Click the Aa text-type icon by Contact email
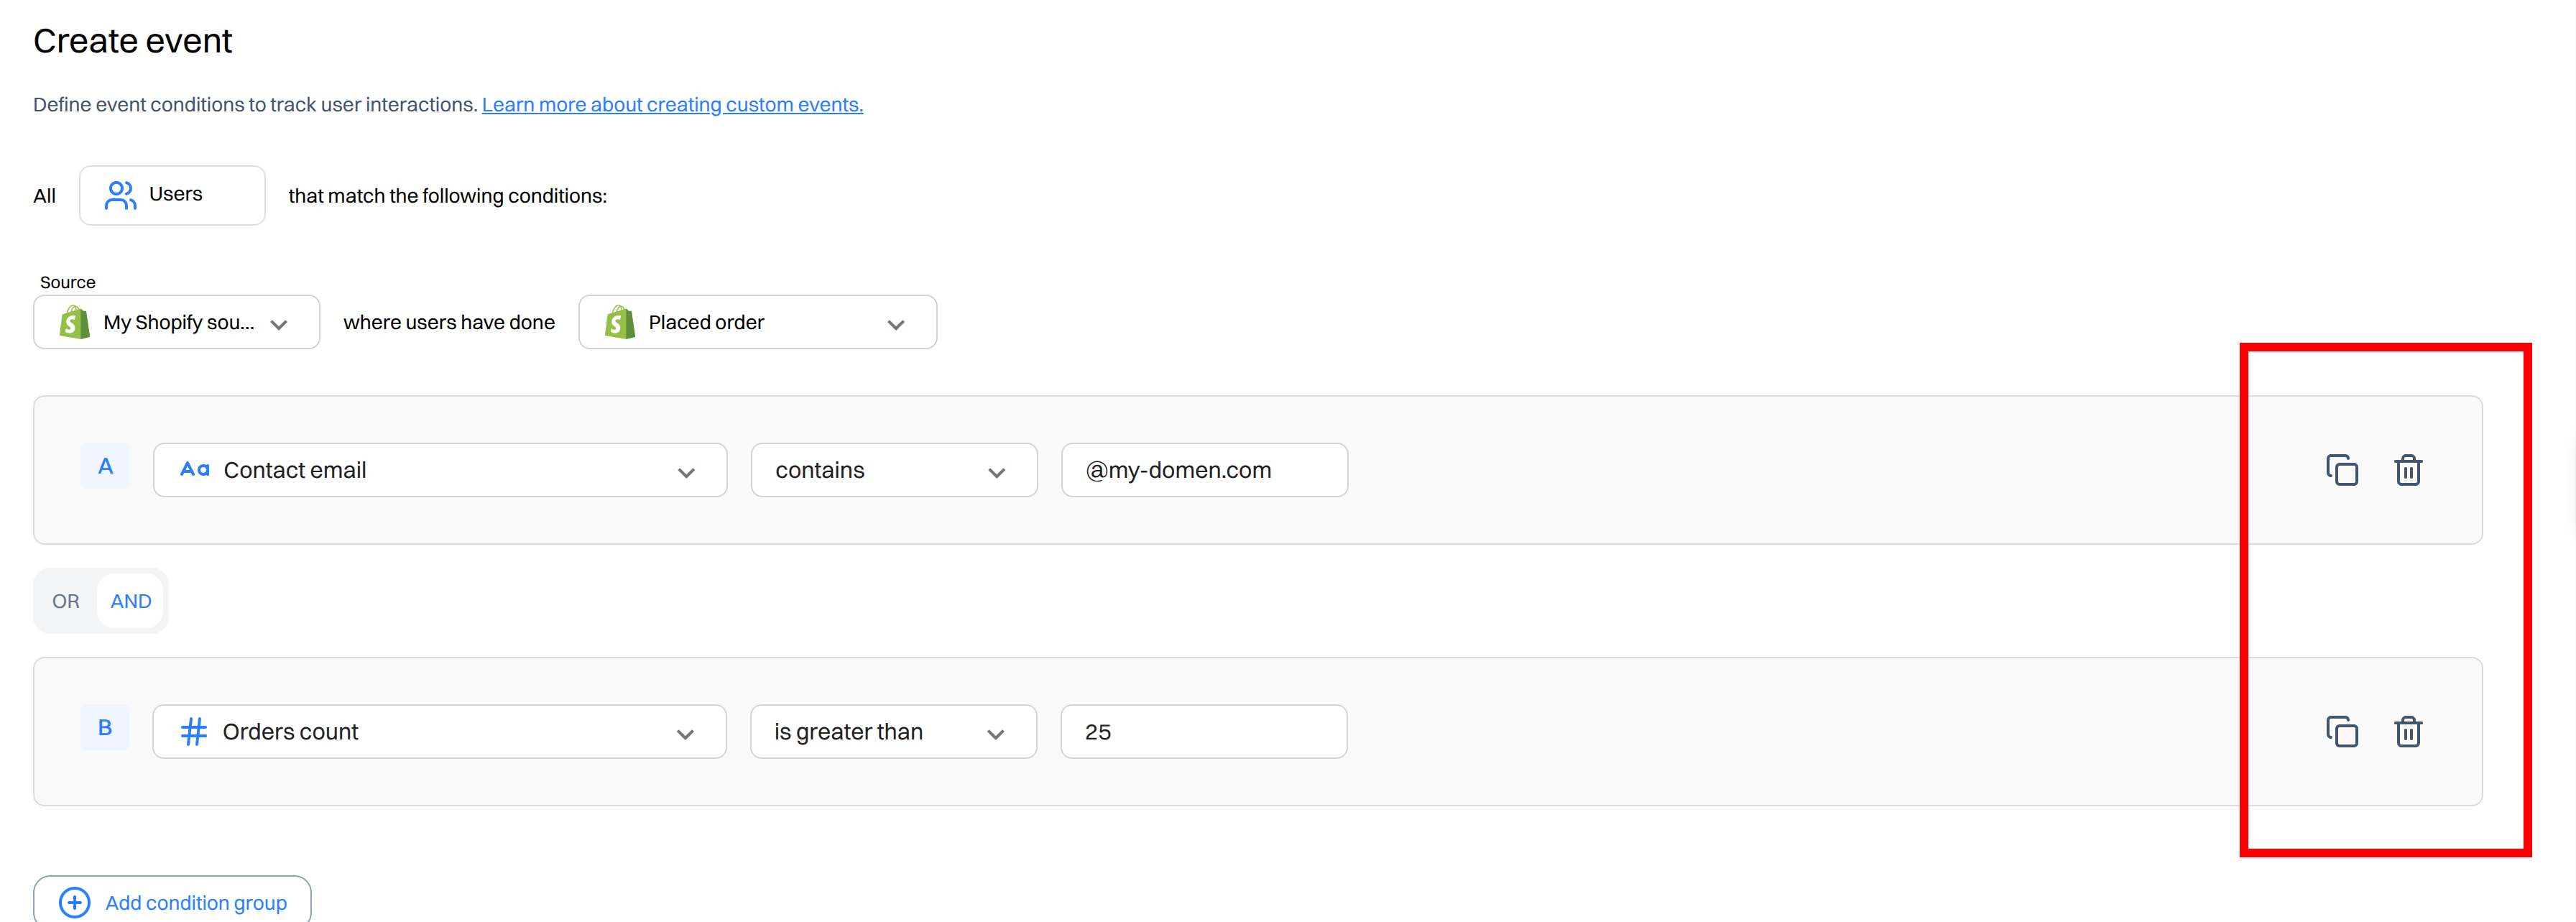Viewport: 2576px width, 922px height. 194,469
